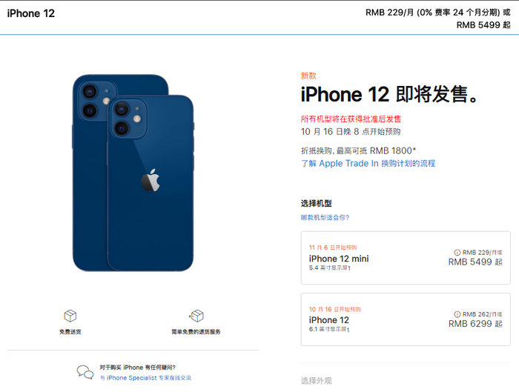Click the free shipping box icon
Screen dimensions: 519x392
[x=70, y=316]
